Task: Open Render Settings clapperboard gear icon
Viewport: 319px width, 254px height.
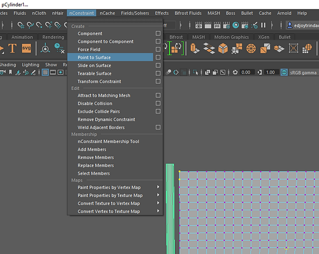Action: click(226, 25)
